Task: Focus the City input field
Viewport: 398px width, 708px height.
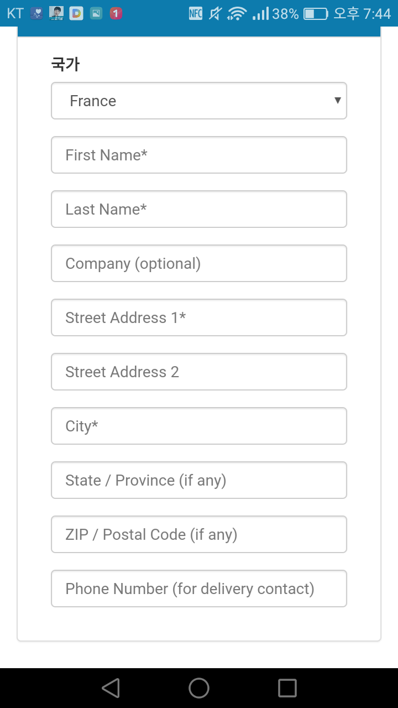Action: coord(198,426)
